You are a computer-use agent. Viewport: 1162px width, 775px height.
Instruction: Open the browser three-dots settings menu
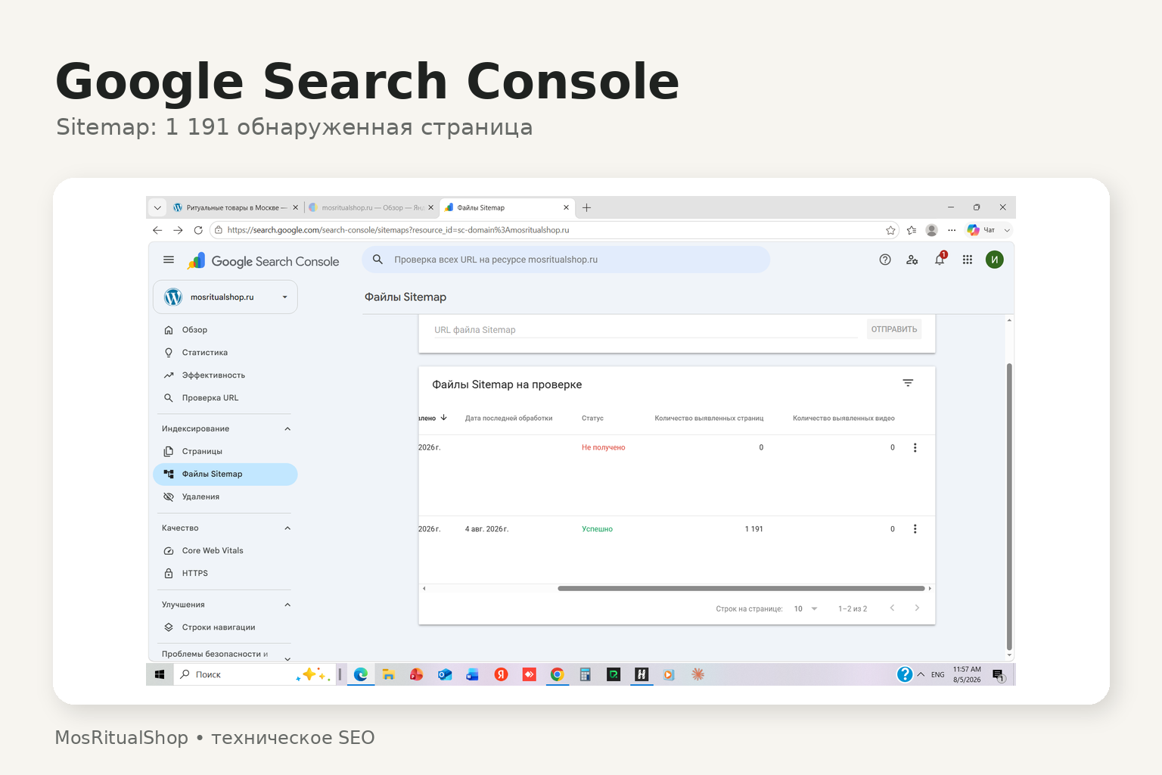pyautogui.click(x=952, y=230)
